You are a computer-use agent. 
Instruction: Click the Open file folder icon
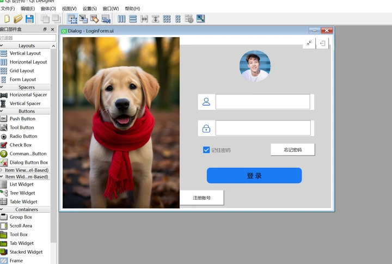point(18,19)
